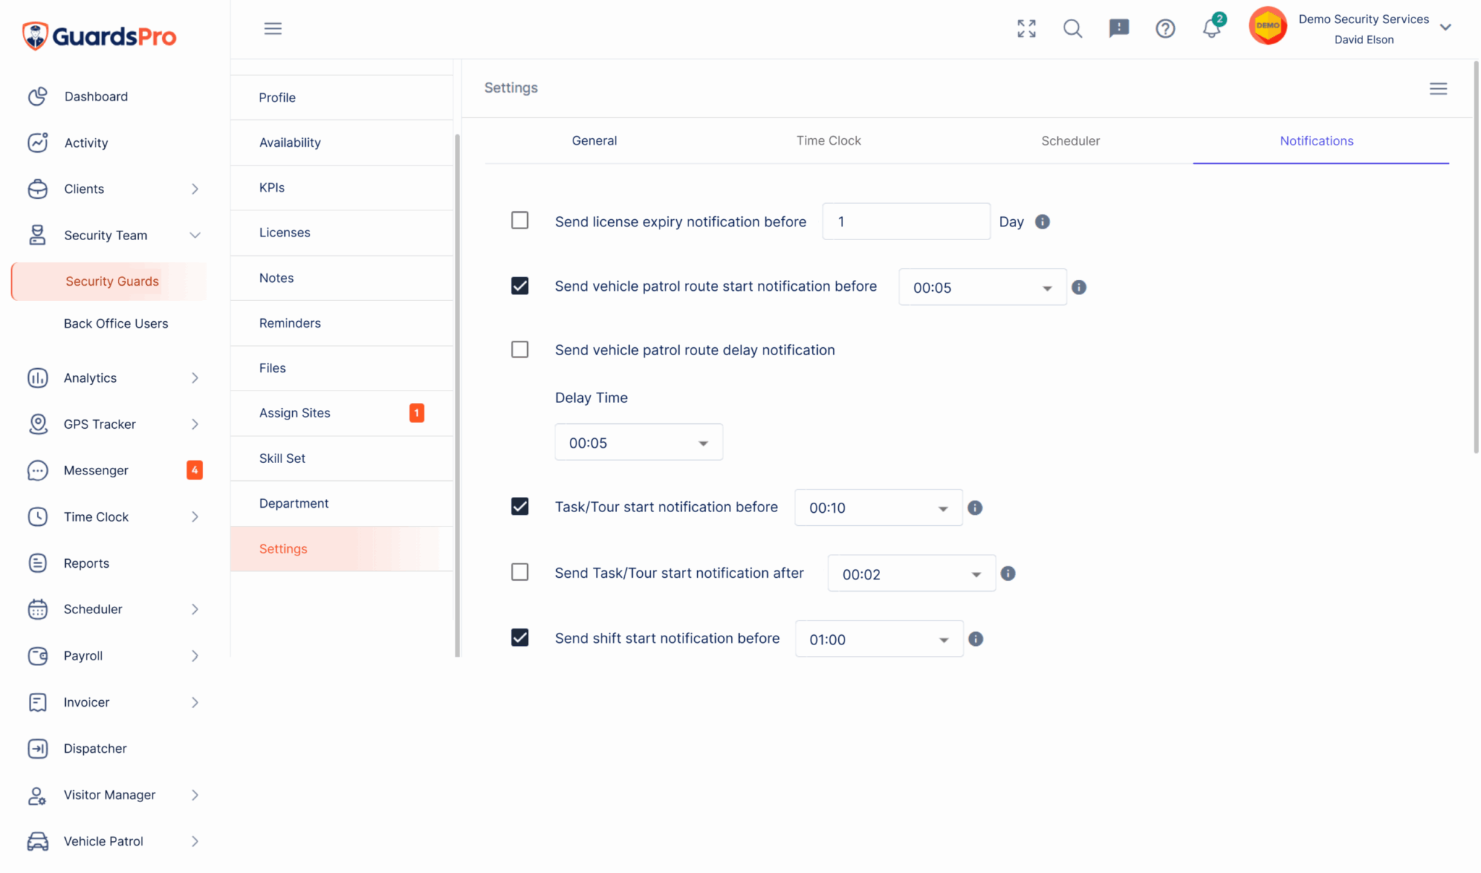Screen dimensions: 1481x873
Task: Toggle the sidebar hamburger menu icon
Action: pos(273,28)
